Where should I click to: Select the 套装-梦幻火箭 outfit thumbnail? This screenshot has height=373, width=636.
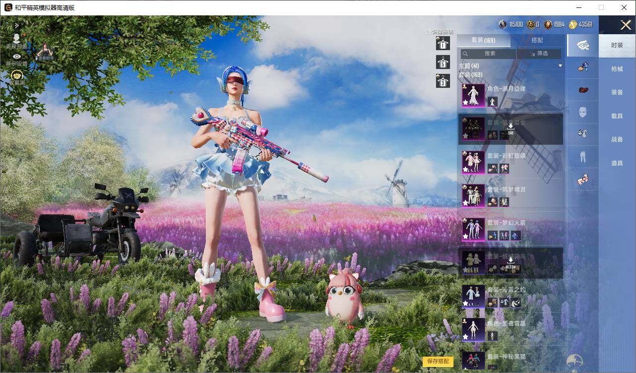[x=473, y=229]
